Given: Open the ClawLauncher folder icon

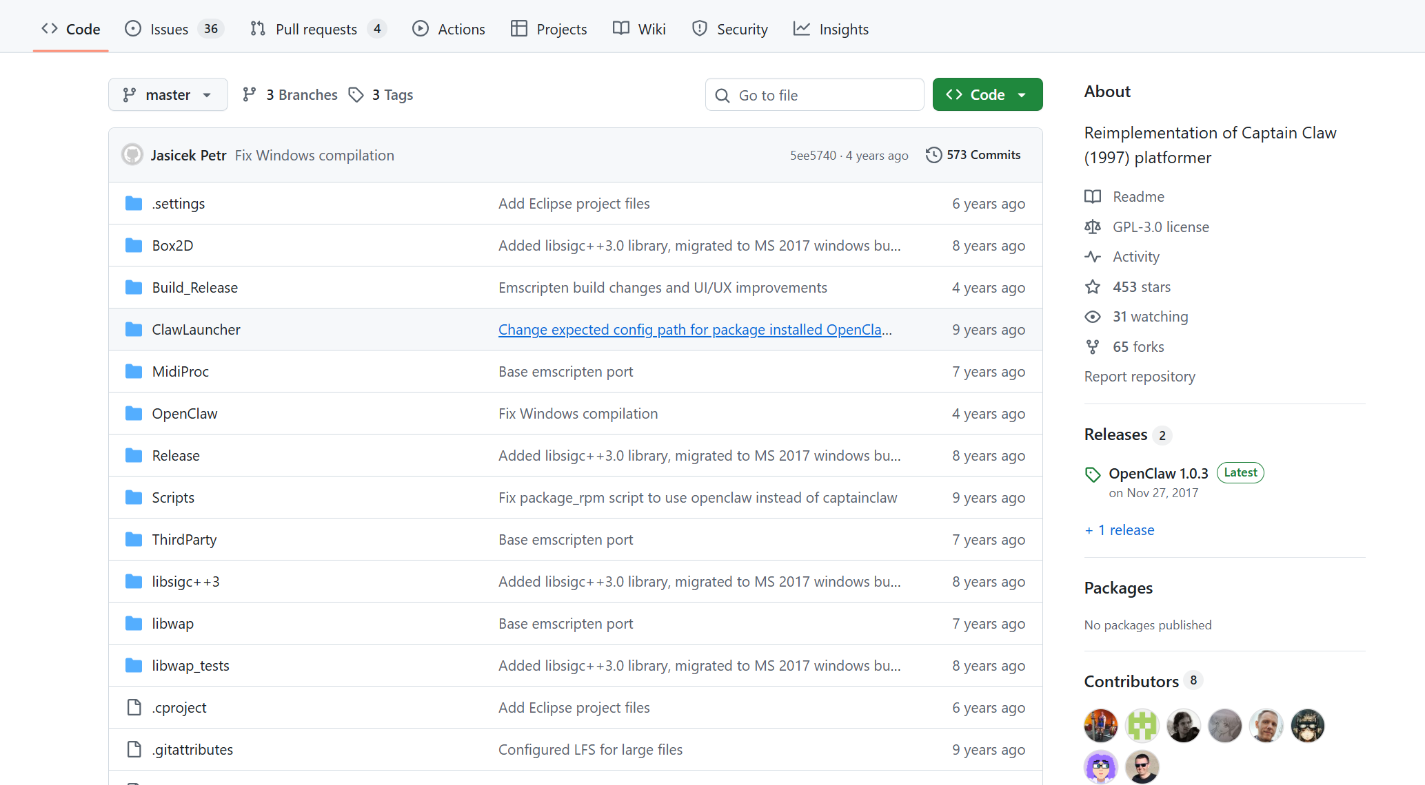Looking at the screenshot, I should (x=134, y=330).
